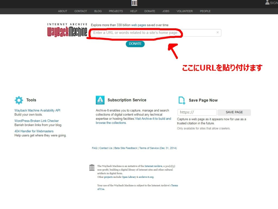The height and width of the screenshot is (209, 278).
Task: Click the Save Page Now heading
Action: pyautogui.click(x=203, y=100)
